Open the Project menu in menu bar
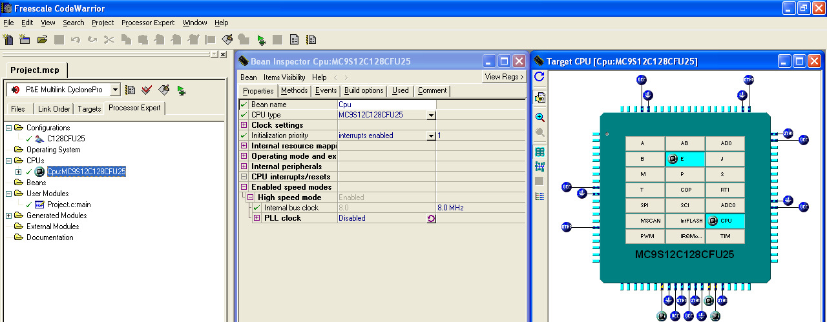 tap(103, 23)
